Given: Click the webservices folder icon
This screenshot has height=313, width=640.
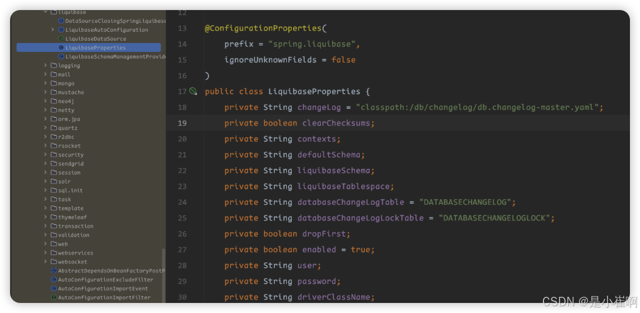Looking at the screenshot, I should pos(54,253).
